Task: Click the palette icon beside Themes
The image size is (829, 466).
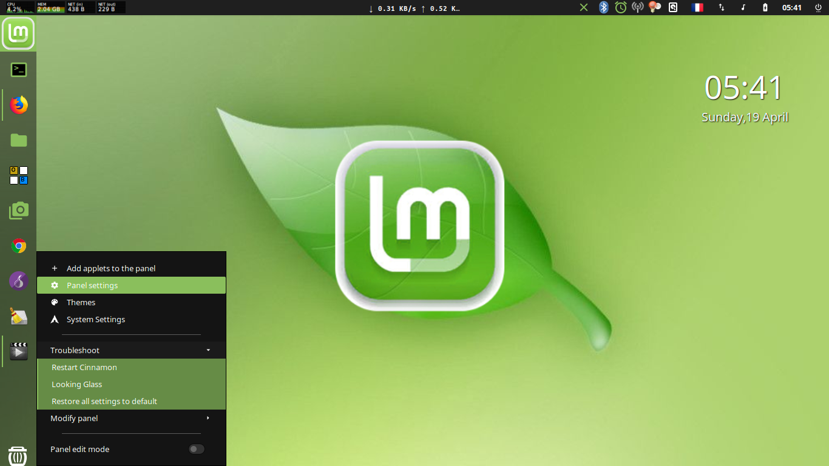Action: (x=55, y=302)
